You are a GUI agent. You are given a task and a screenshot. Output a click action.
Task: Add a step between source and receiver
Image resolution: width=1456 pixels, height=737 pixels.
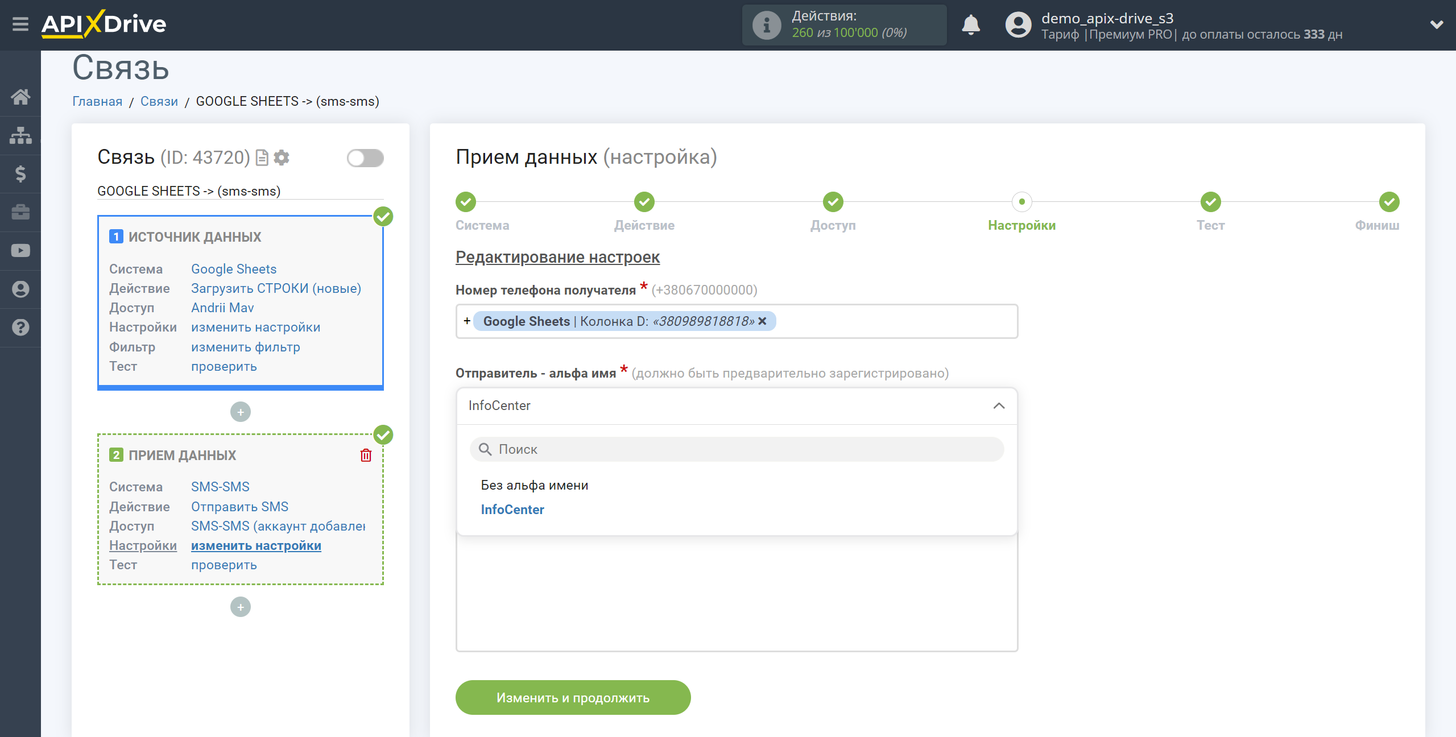pos(241,412)
